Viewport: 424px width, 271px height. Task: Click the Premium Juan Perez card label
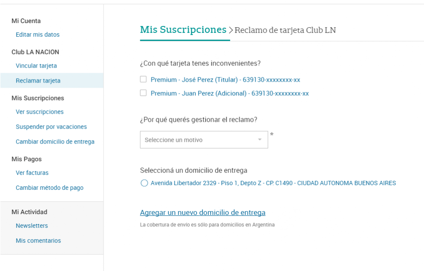pos(230,94)
